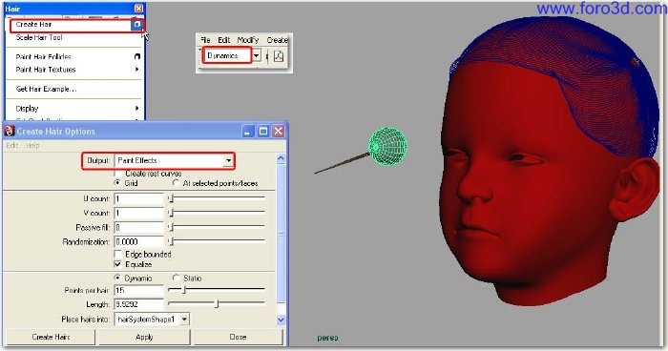668x351 pixels.
Task: Enable the Create rest curves checkbox
Action: click(118, 174)
